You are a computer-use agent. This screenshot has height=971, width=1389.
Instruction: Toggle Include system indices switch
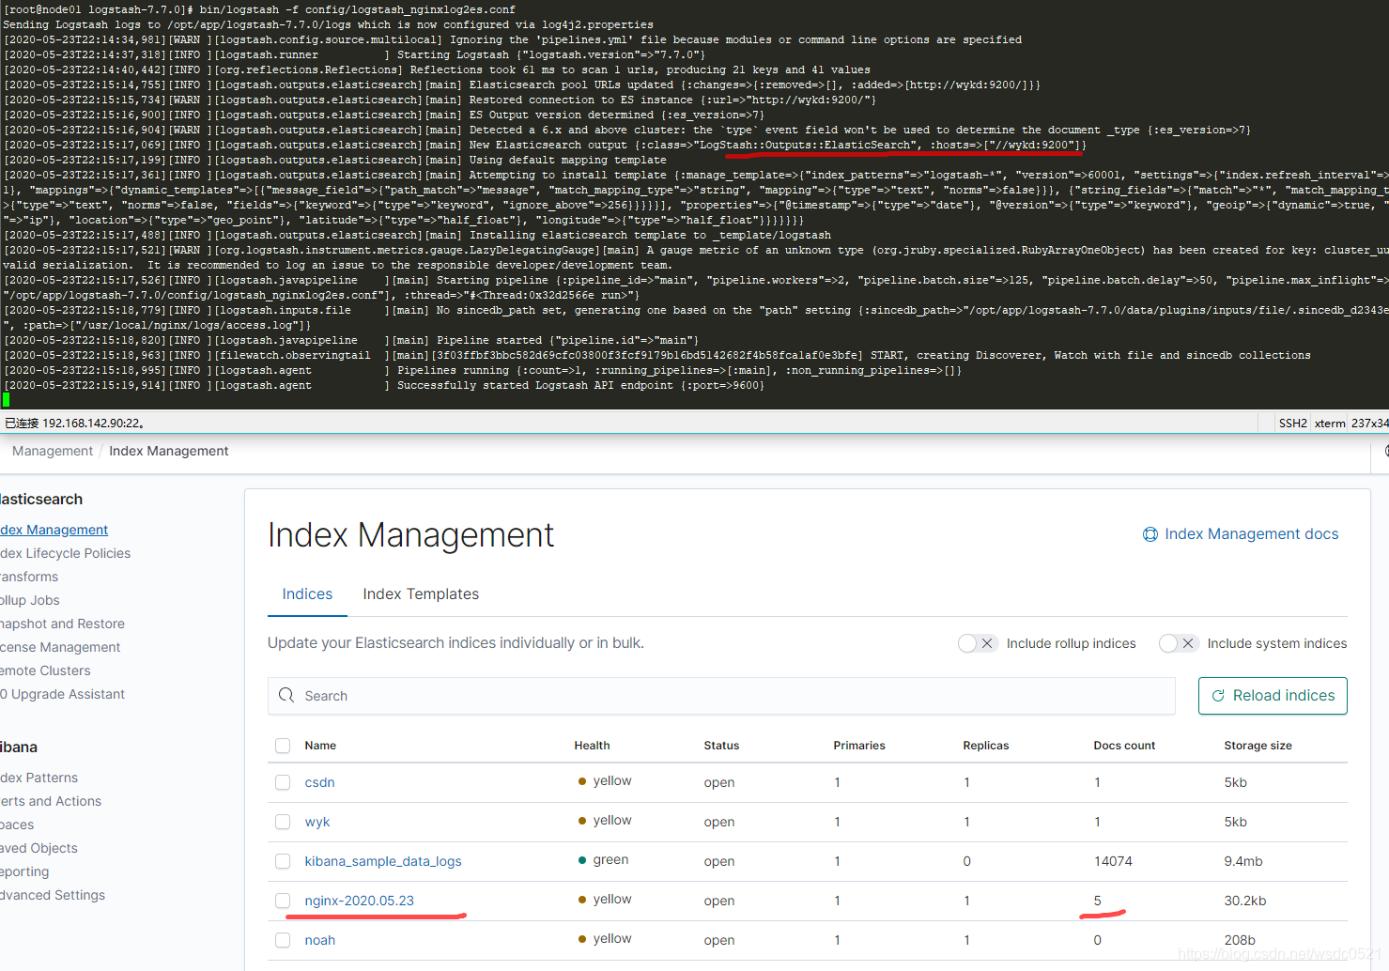click(x=1178, y=643)
